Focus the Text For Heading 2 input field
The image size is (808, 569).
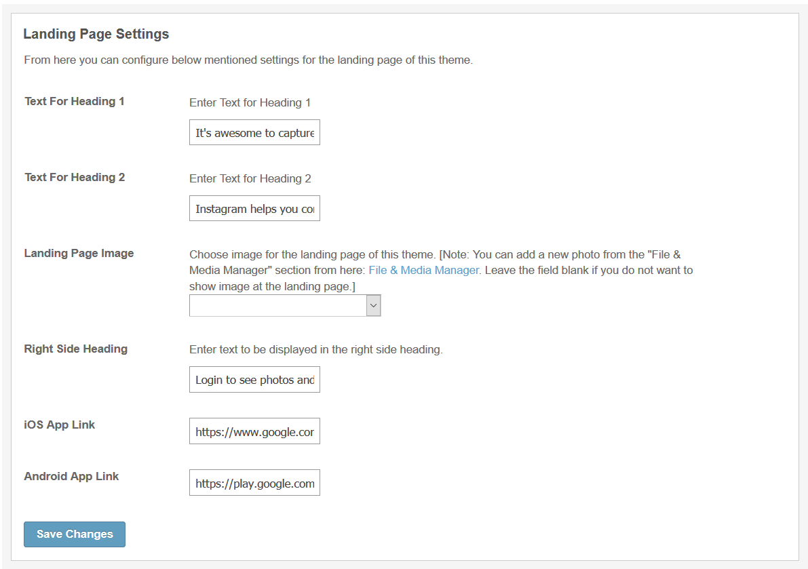[254, 209]
